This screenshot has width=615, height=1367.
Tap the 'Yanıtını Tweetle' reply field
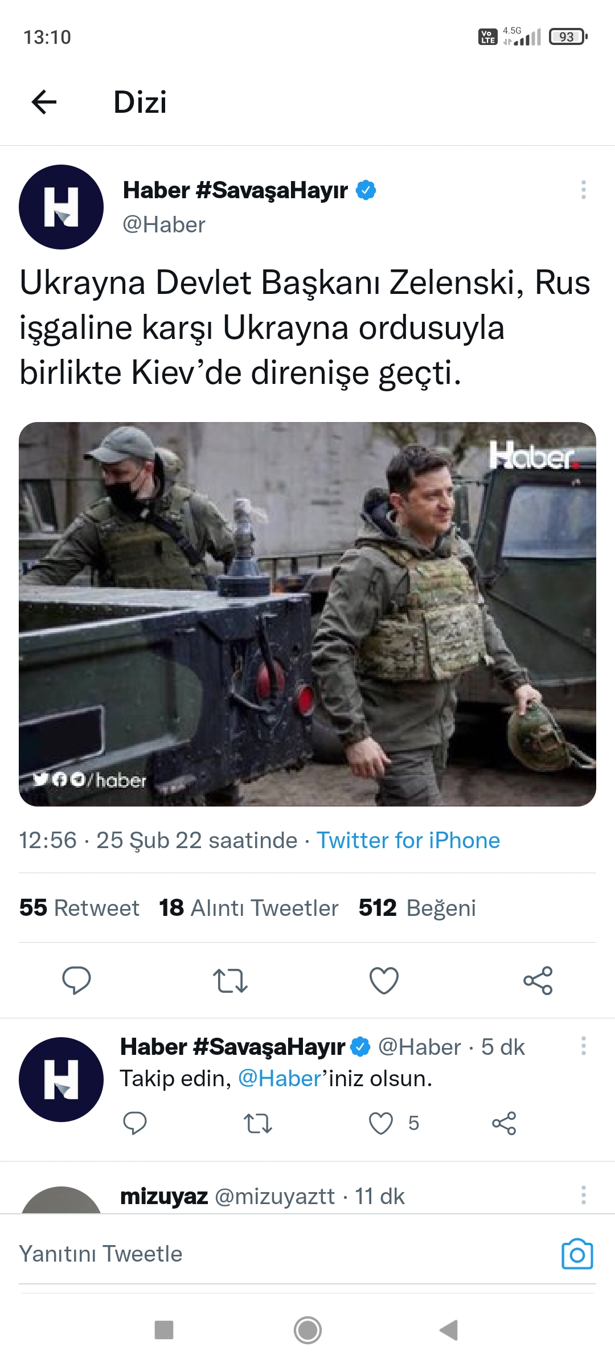click(285, 1254)
